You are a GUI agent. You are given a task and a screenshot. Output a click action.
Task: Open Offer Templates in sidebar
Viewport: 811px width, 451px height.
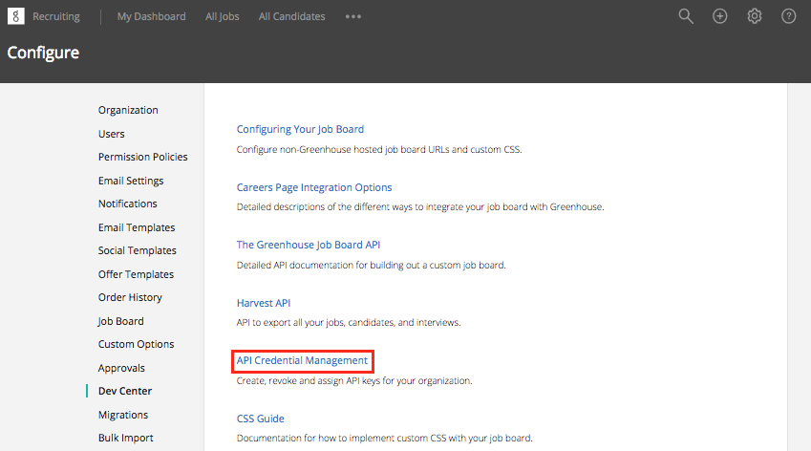point(136,274)
